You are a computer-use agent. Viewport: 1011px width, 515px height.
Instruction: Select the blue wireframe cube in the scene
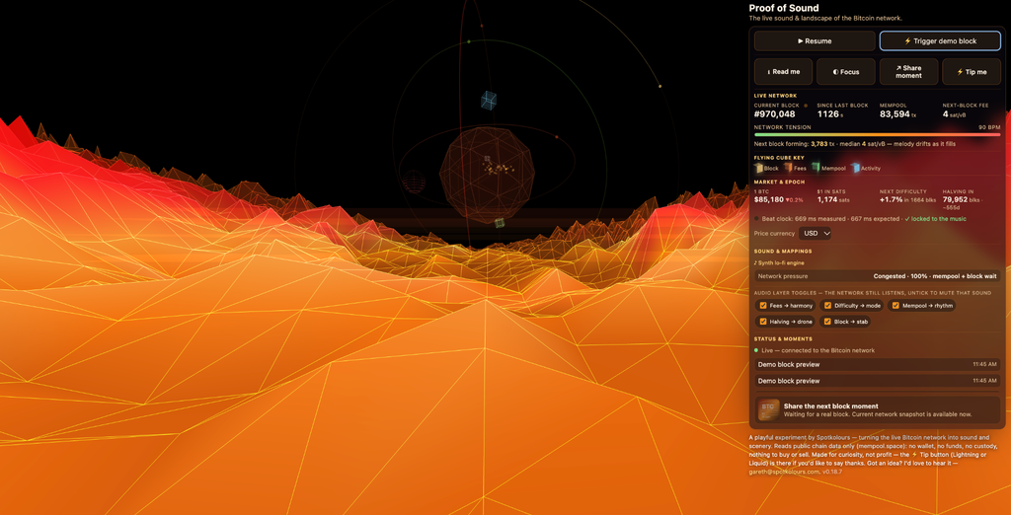pyautogui.click(x=489, y=100)
